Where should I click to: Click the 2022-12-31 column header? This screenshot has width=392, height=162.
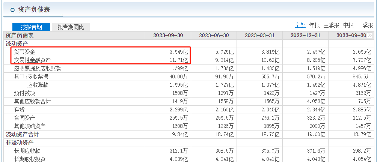(305, 35)
